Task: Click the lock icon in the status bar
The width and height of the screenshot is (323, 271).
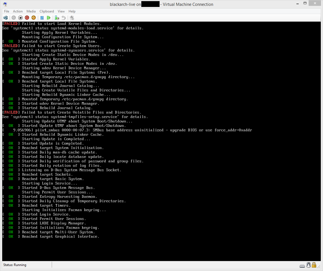Action: (x=314, y=265)
